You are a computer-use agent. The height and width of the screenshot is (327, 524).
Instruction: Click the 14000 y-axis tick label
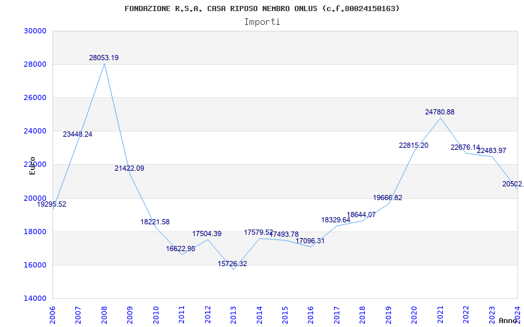(35, 298)
